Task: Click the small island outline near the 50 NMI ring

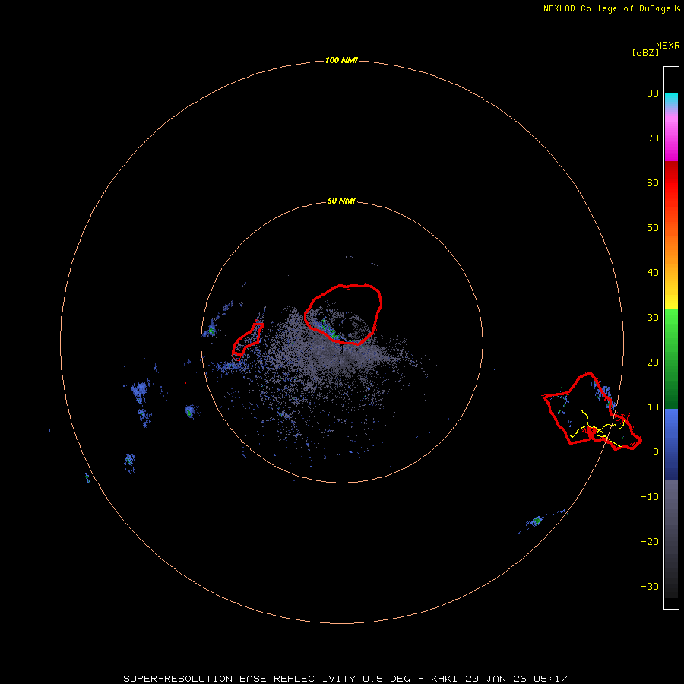Action: tap(248, 340)
